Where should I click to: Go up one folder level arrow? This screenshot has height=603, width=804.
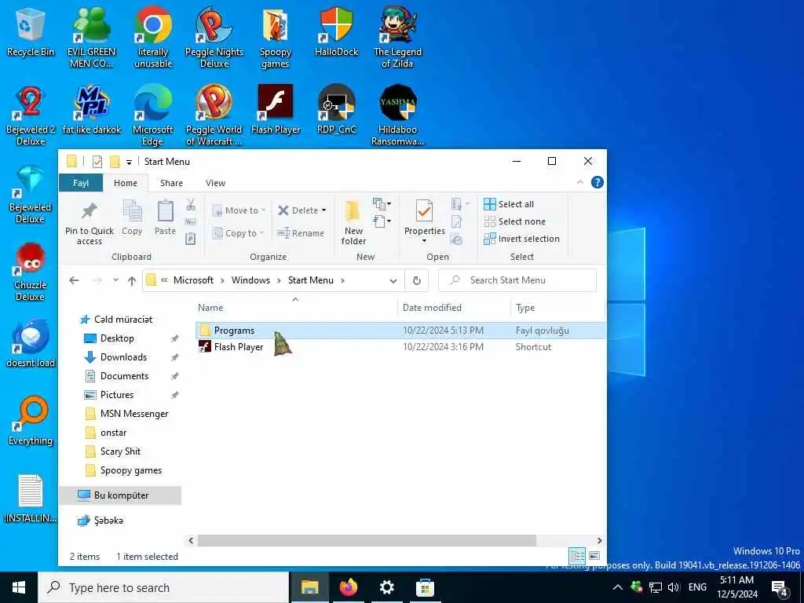(x=132, y=280)
